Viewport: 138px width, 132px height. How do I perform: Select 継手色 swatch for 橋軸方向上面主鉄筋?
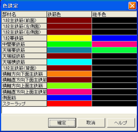pyautogui.click(x=114, y=86)
